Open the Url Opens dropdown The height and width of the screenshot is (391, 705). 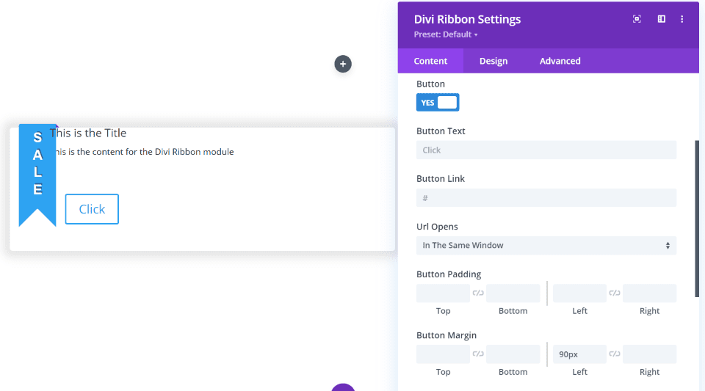coord(546,246)
